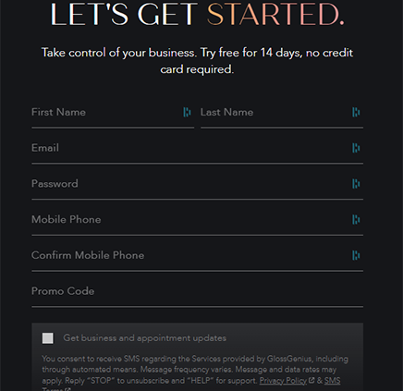Select the Email input field
This screenshot has width=403, height=391.
pyautogui.click(x=197, y=151)
